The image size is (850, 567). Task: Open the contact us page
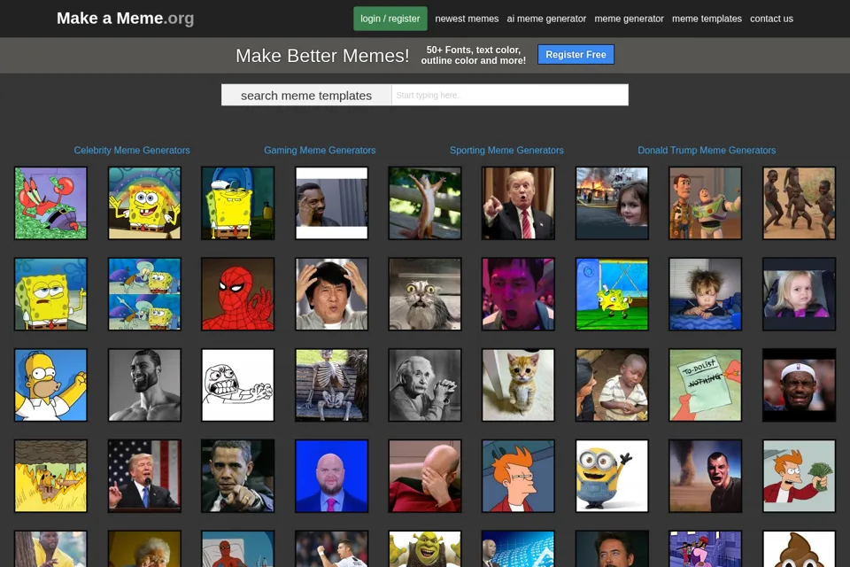(771, 19)
